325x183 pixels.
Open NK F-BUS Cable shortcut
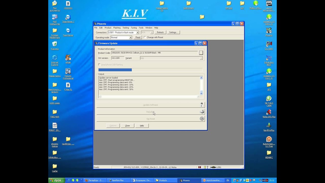(x=269, y=101)
